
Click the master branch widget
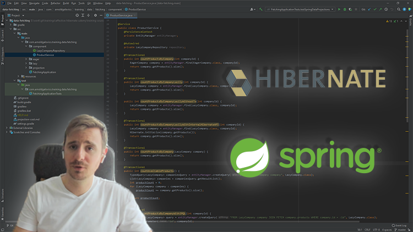tap(401, 230)
